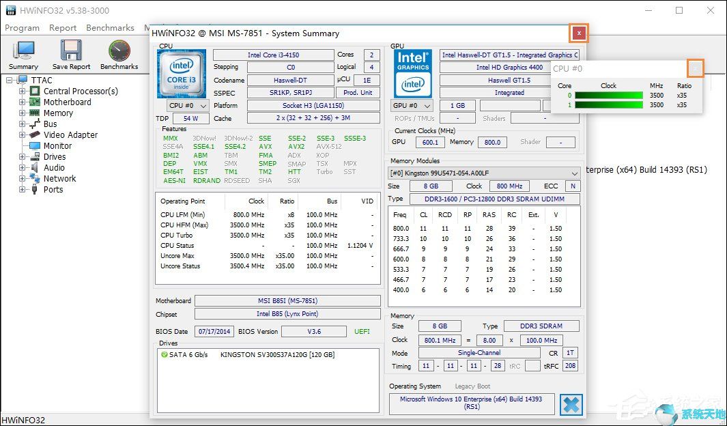
Task: Open the Report menu
Action: [63, 28]
